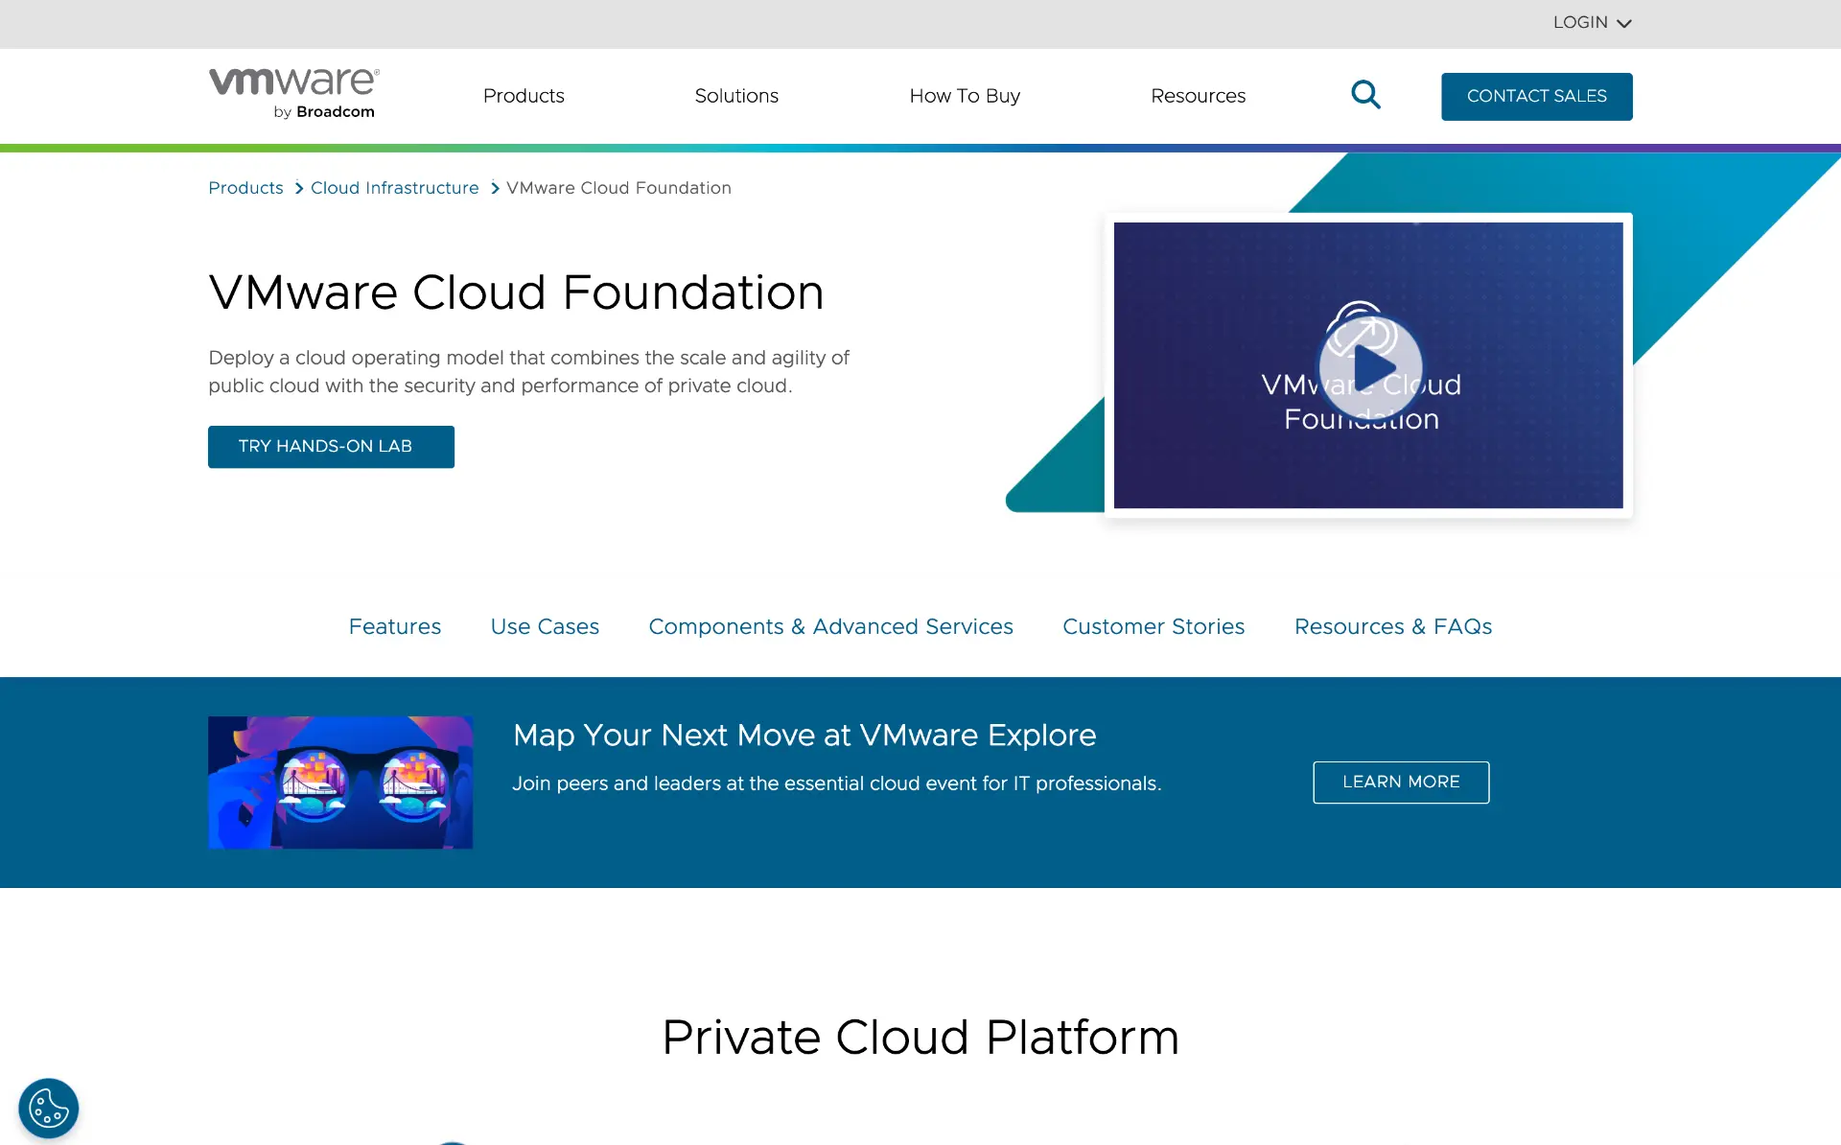Click the VMware Explore event image

pos(339,782)
